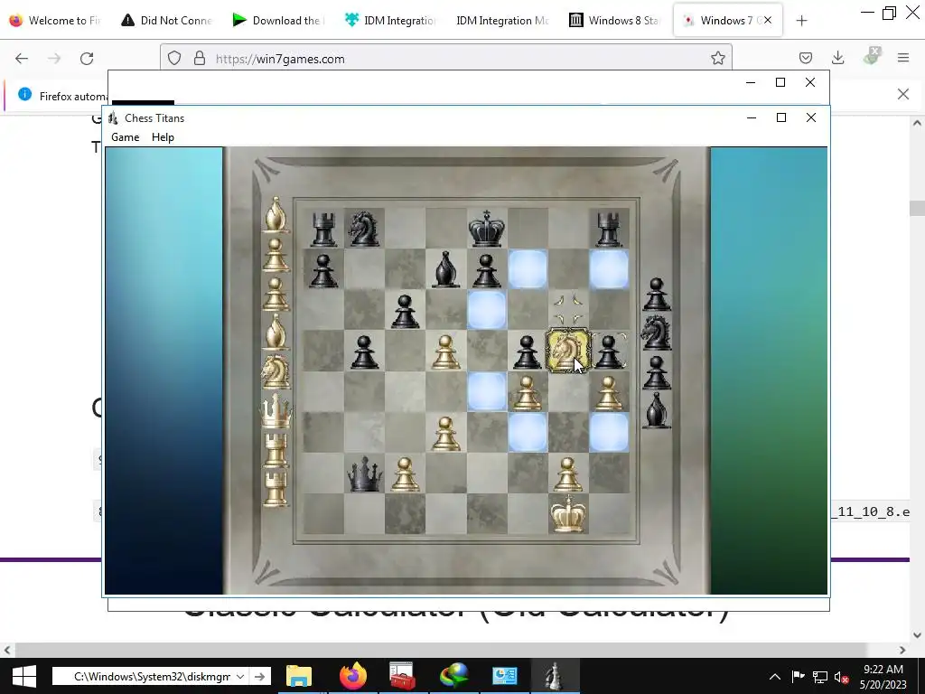Viewport: 925px width, 694px height.
Task: Click the horizontal scrollbar right arrow
Action: [902, 650]
